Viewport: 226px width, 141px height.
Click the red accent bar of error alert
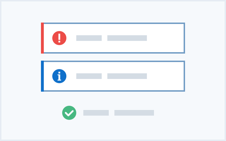(42, 38)
